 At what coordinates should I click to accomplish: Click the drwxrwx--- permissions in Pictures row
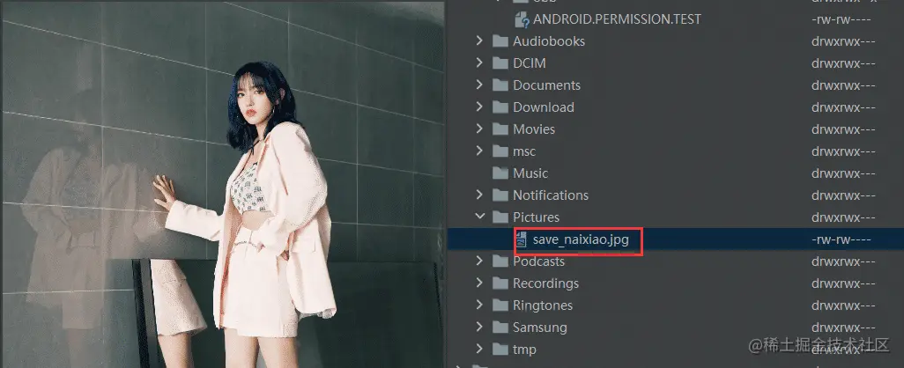843,217
